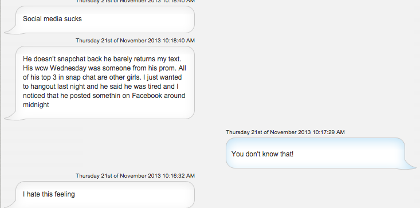Click the 10:18:40 AM timestamp above long message
The image size is (420, 208).
point(135,41)
